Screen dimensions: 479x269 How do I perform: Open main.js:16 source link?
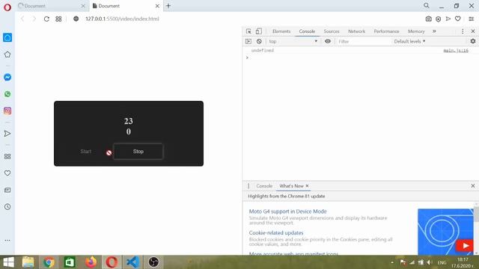coord(456,50)
